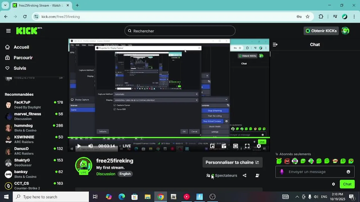Open the hummdog recommended channel
This screenshot has height=202, width=360.
coord(34,128)
